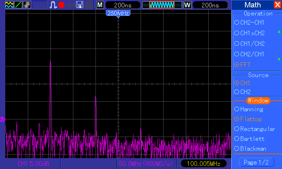Click the pulse trigger edge icon
Screen dimensions: 282x169
point(53,5)
